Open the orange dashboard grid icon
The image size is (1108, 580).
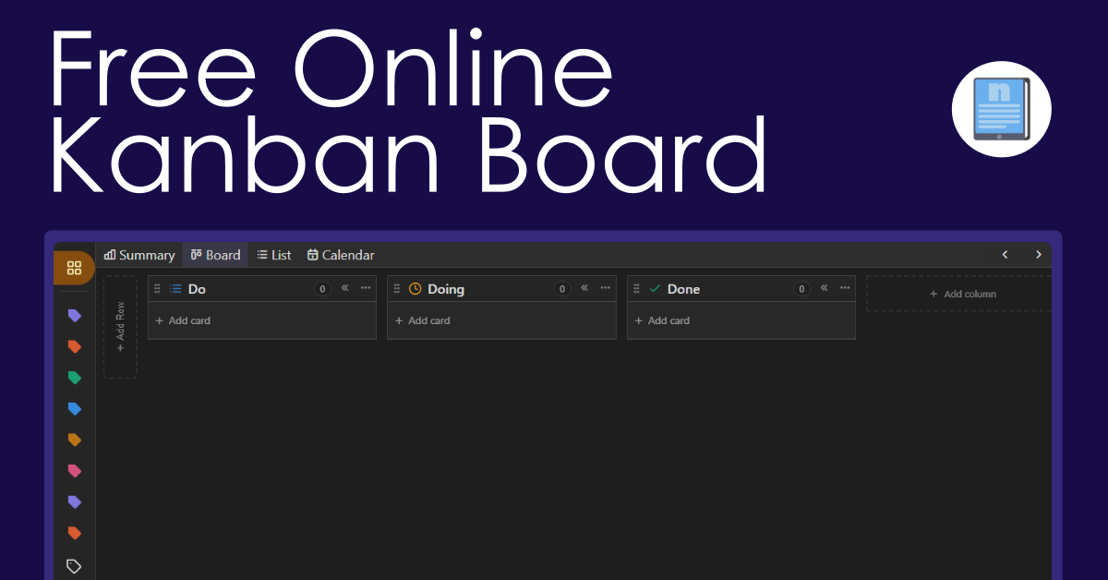(x=75, y=268)
